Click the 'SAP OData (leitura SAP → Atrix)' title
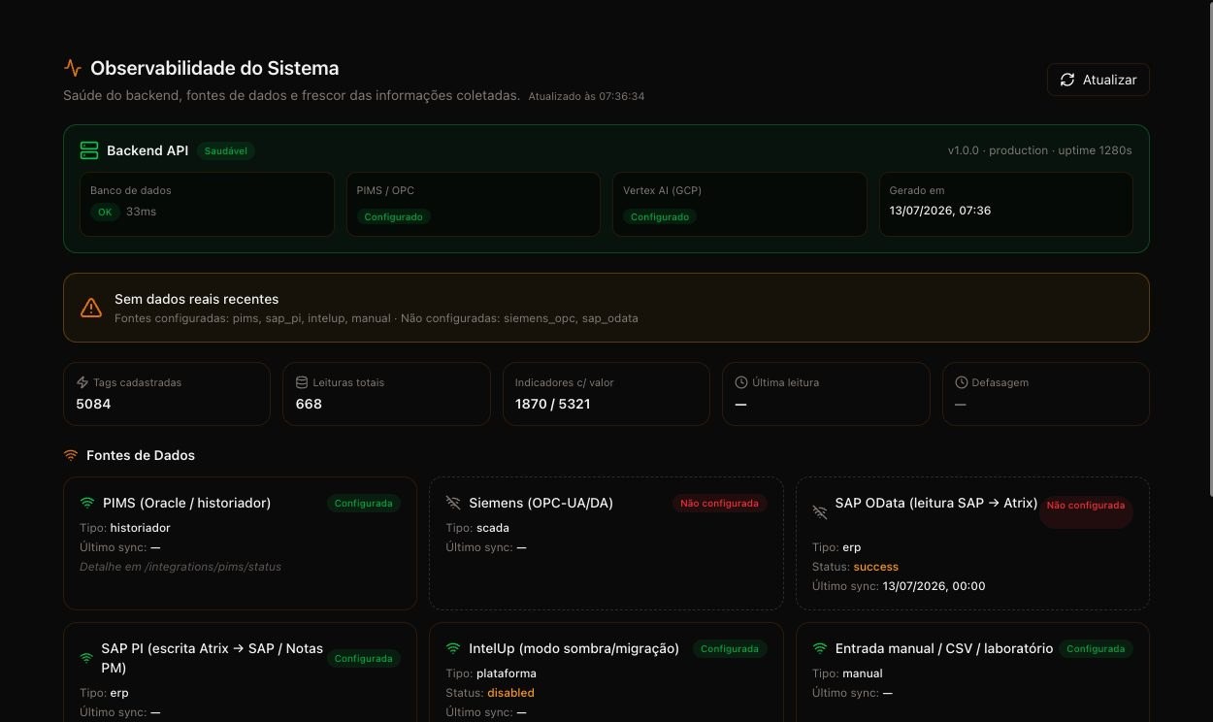The width and height of the screenshot is (1213, 722). [936, 503]
